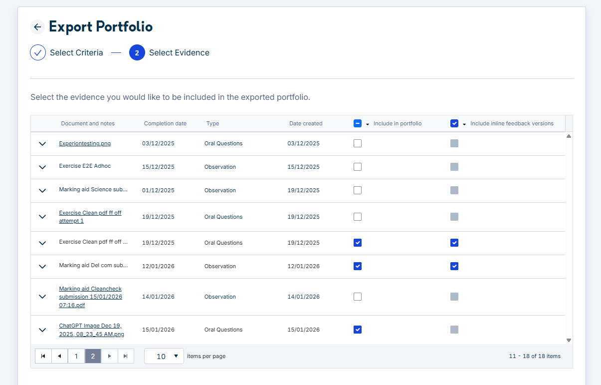Screen dimensions: 601x385
Task: Open the items per page dropdown
Action: (164, 356)
